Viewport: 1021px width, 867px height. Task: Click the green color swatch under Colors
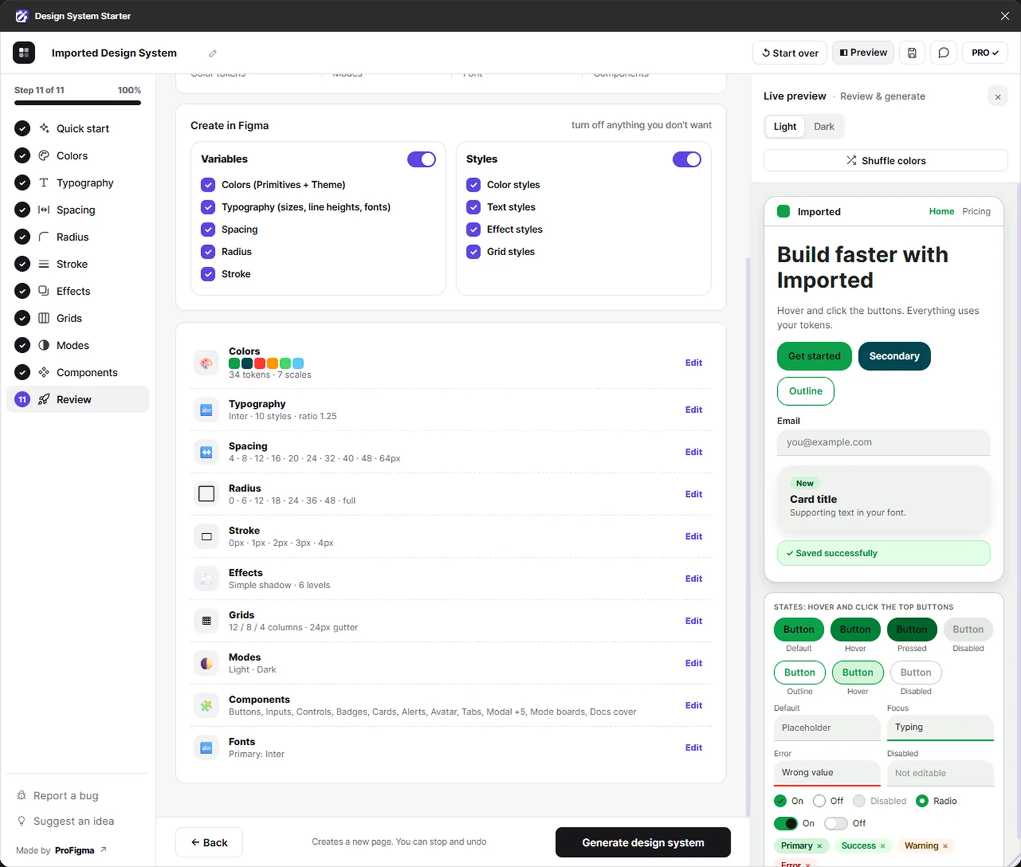pos(234,364)
